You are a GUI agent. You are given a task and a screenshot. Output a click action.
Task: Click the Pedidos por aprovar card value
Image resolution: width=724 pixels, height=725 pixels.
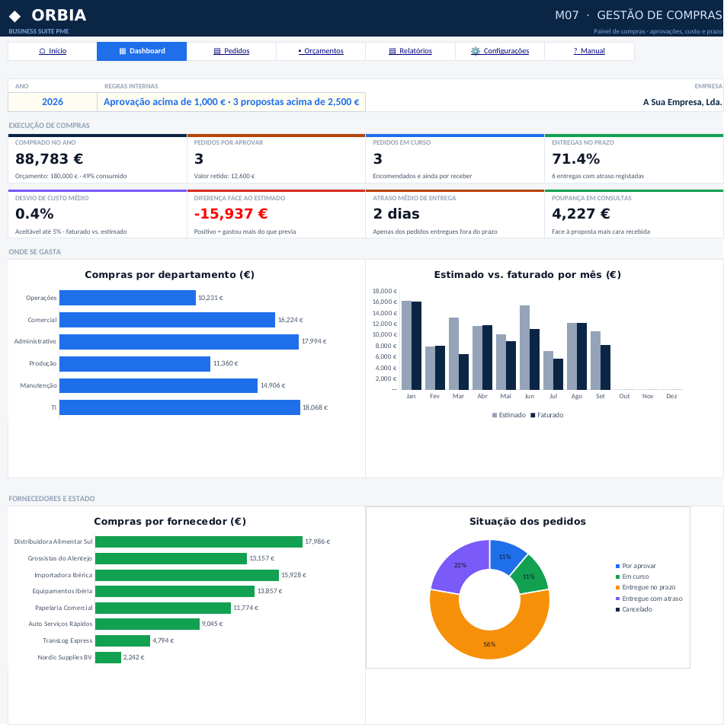(x=198, y=158)
